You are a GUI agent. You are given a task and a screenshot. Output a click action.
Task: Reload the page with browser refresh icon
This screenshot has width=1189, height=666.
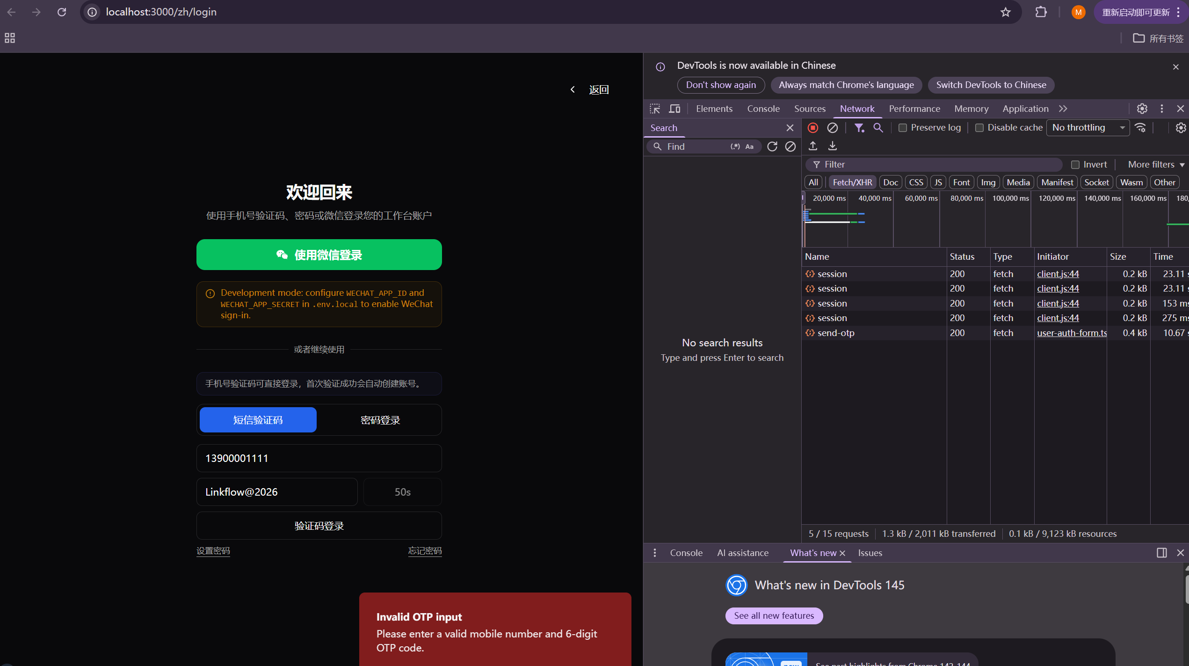coord(62,12)
